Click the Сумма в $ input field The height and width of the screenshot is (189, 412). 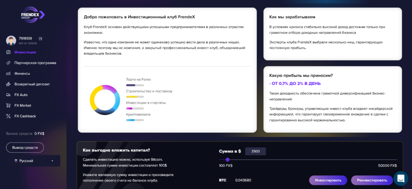(255, 152)
